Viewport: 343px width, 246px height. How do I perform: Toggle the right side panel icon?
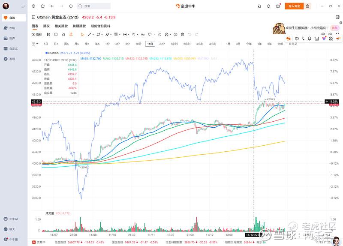coord(337,17)
